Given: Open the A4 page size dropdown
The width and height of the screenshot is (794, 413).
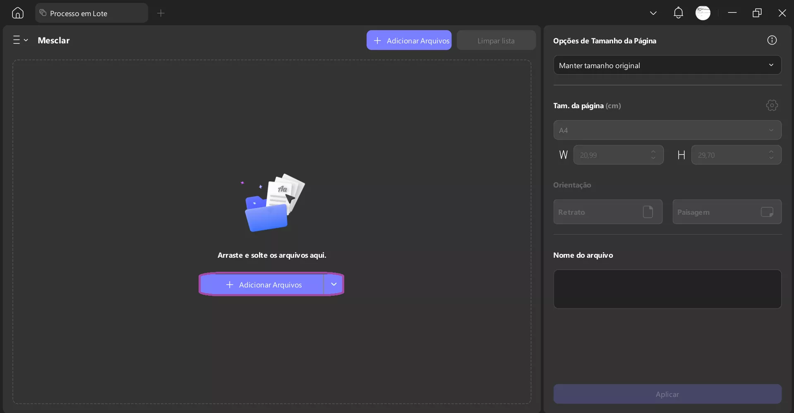Looking at the screenshot, I should (x=667, y=130).
